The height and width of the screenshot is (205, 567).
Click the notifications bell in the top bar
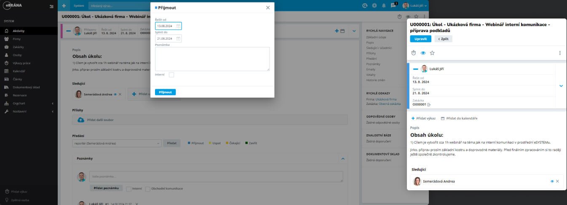coord(384,6)
